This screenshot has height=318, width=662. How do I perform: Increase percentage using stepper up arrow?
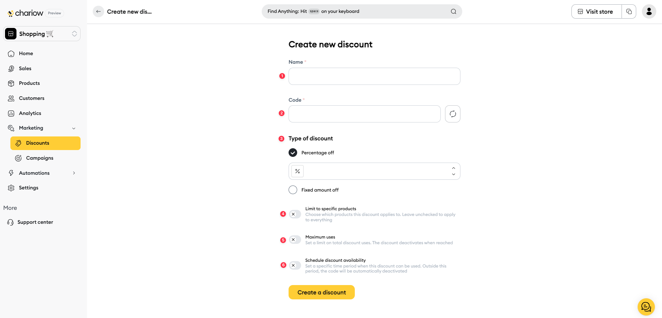tap(453, 168)
